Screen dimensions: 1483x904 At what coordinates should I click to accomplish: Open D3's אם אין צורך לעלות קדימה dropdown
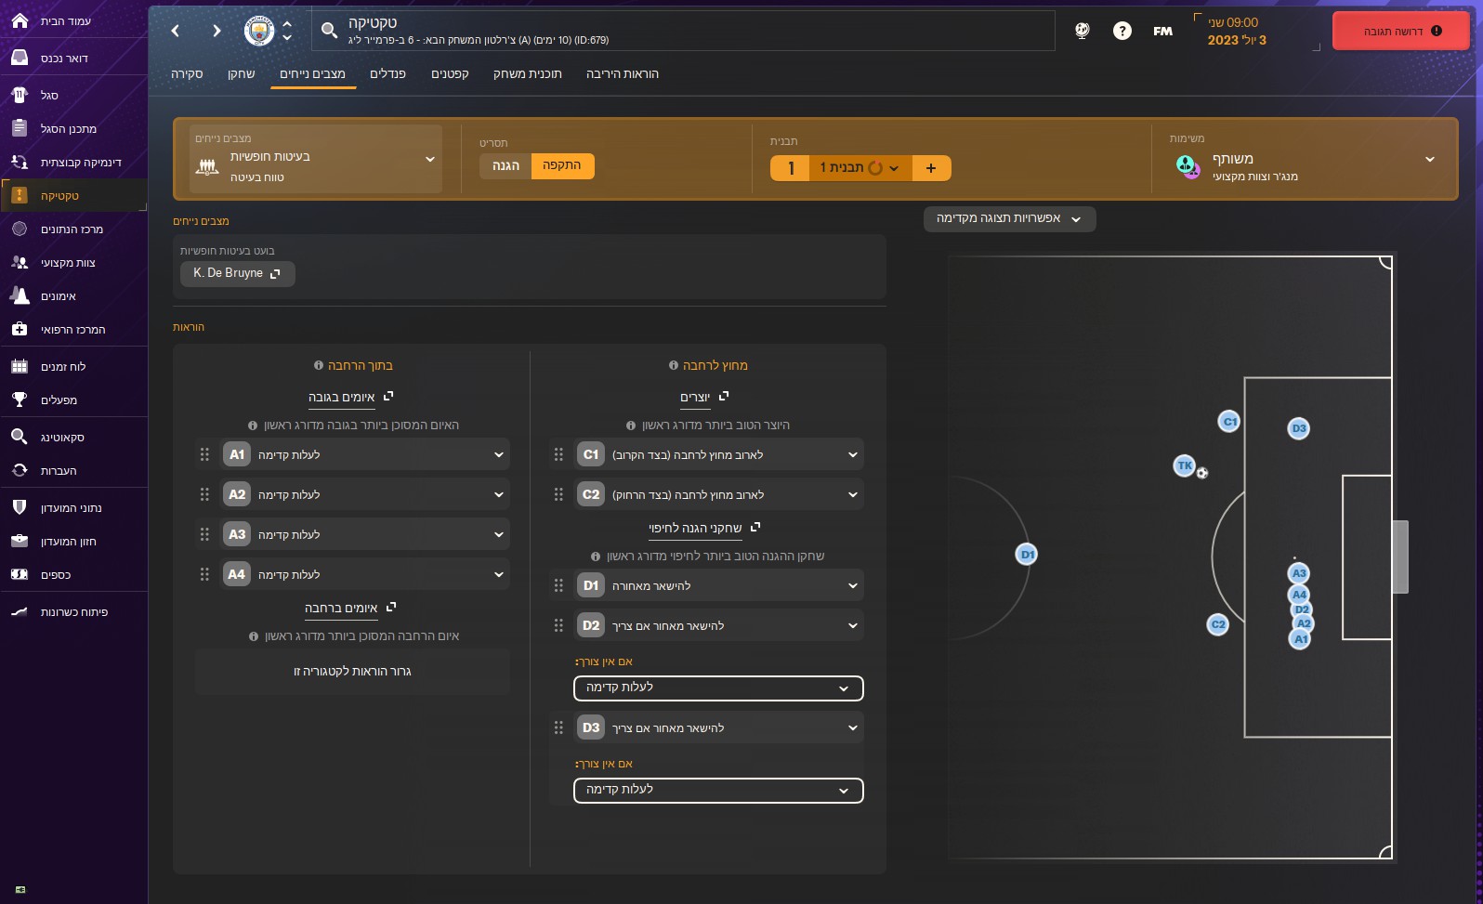(718, 790)
